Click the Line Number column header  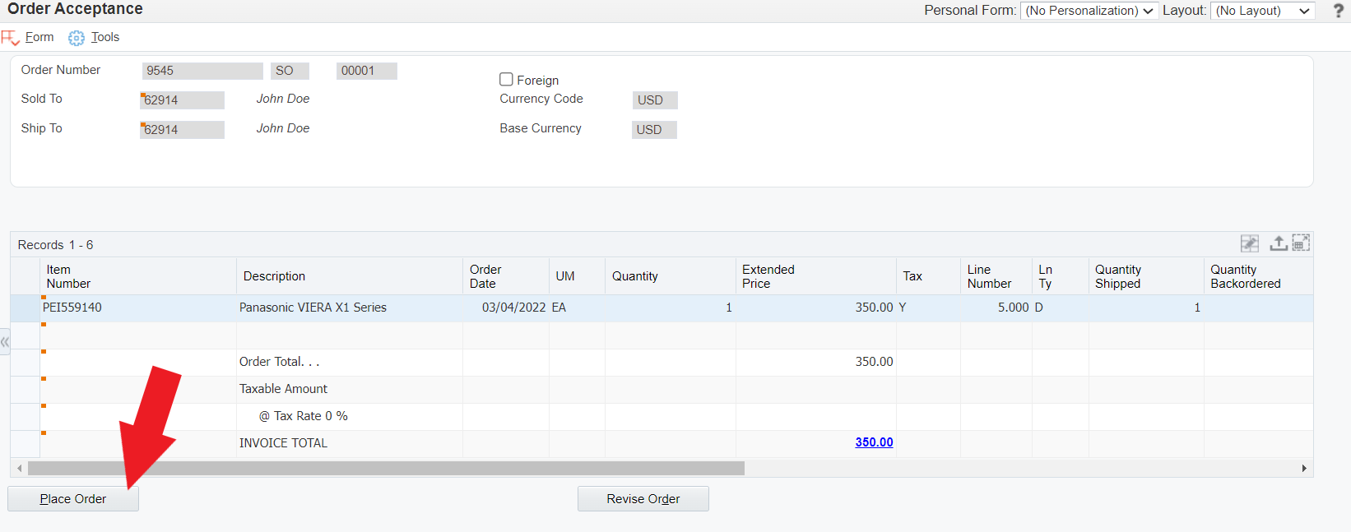(x=996, y=276)
